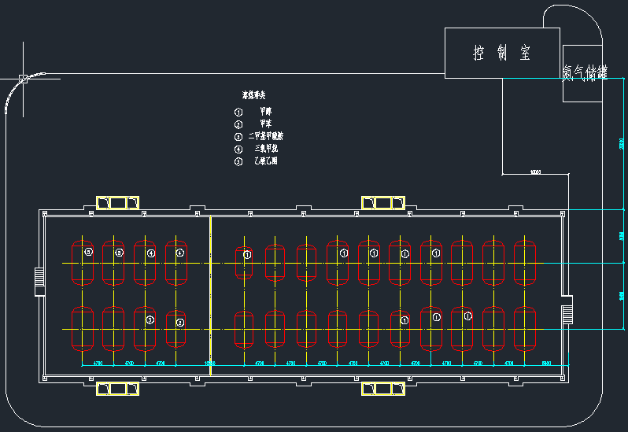Select the yellow door block at upper-left wall
This screenshot has height=432, width=628.
[x=117, y=202]
